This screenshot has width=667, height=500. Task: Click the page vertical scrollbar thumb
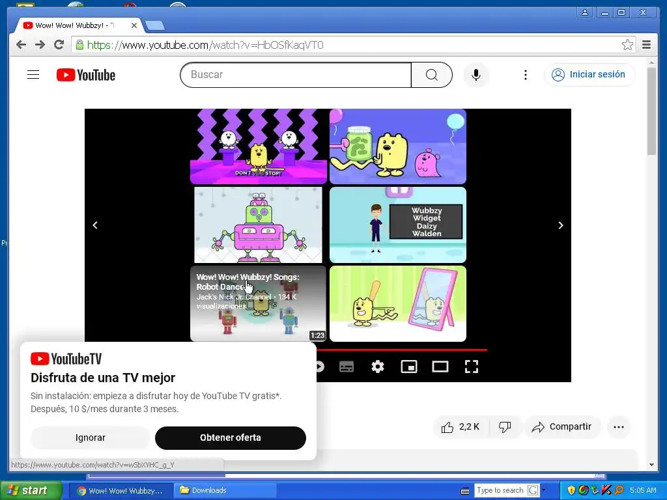(x=651, y=111)
